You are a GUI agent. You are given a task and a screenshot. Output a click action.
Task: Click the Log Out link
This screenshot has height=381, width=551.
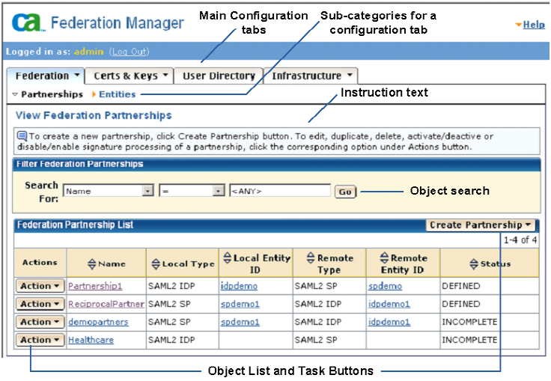(130, 52)
